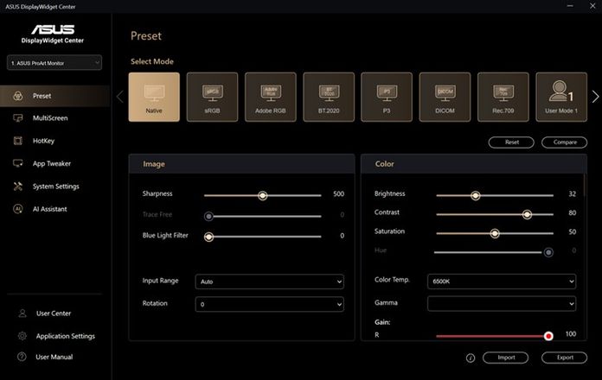Select the Adobe RGB preset mode
Screen dimensions: 602x380
click(271, 97)
